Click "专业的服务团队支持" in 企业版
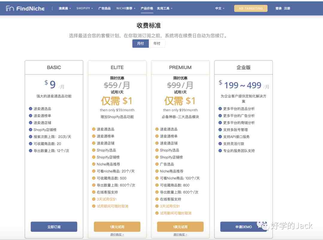The width and height of the screenshot is (323, 240). tap(239, 151)
